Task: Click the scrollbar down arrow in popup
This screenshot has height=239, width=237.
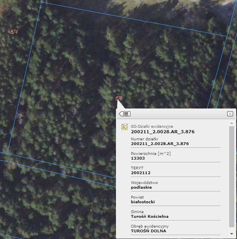Action: coord(231,234)
